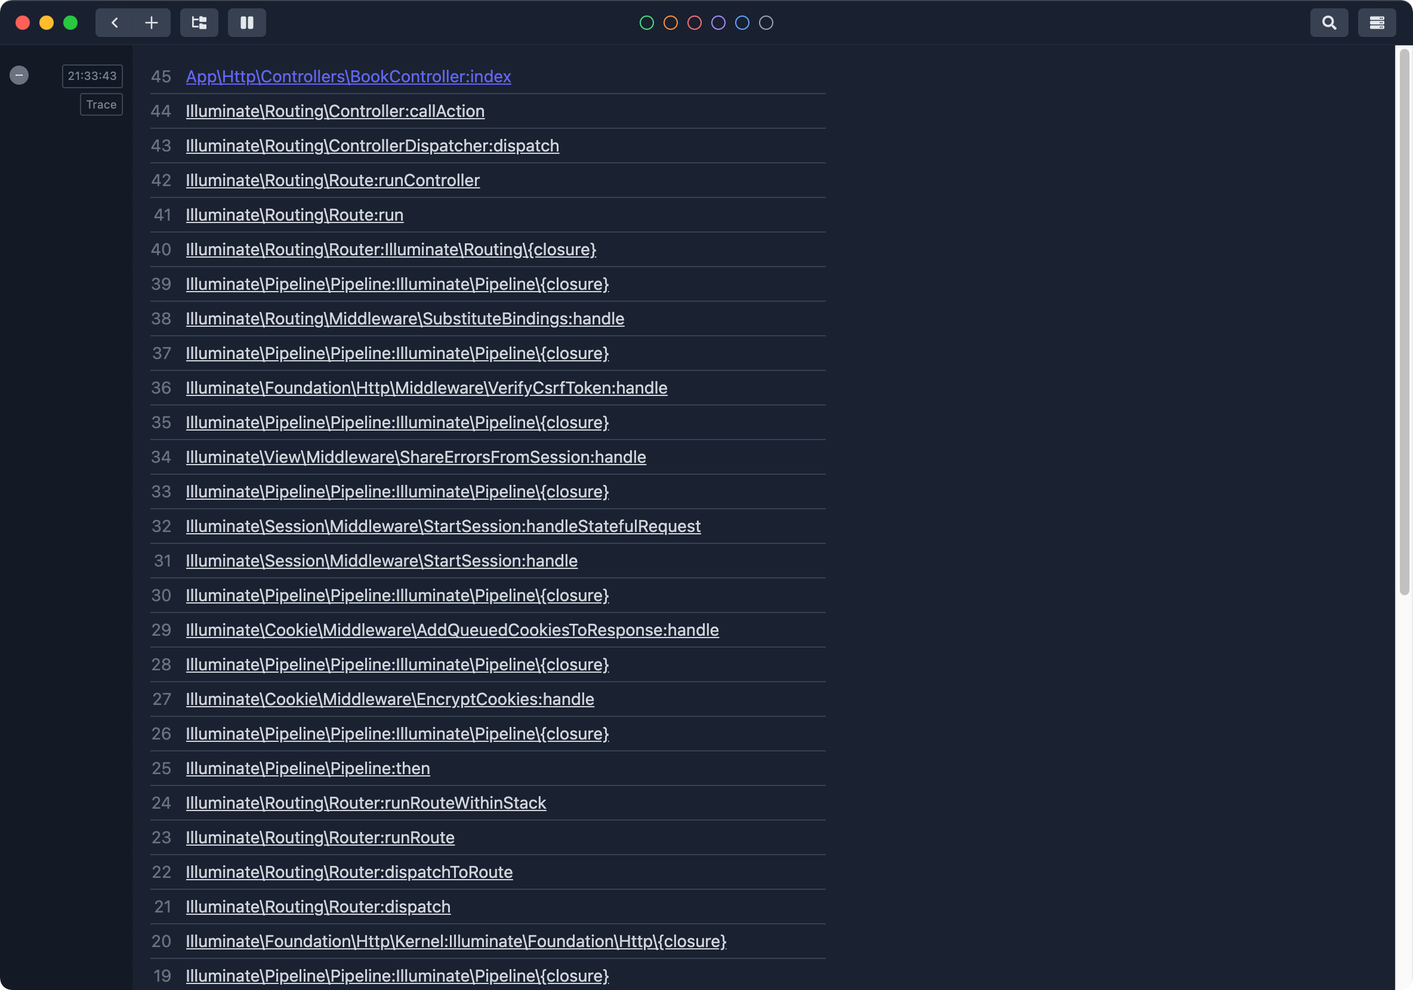Click the tree view icon in the toolbar
This screenshot has height=990, width=1413.
click(x=198, y=22)
